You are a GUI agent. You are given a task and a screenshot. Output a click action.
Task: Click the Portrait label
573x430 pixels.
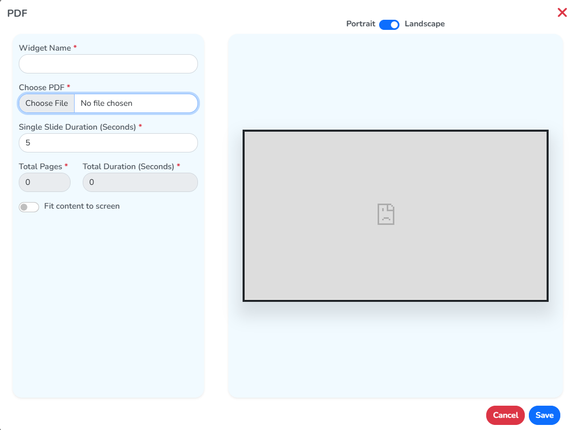361,24
